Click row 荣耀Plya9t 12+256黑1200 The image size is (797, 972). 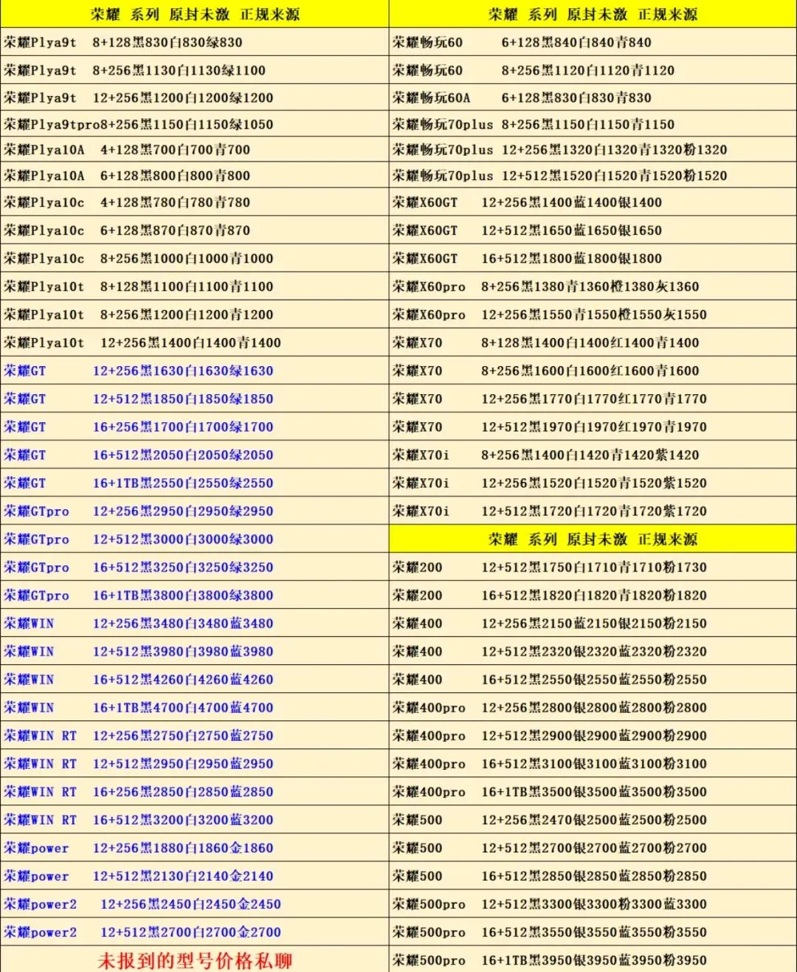click(195, 97)
